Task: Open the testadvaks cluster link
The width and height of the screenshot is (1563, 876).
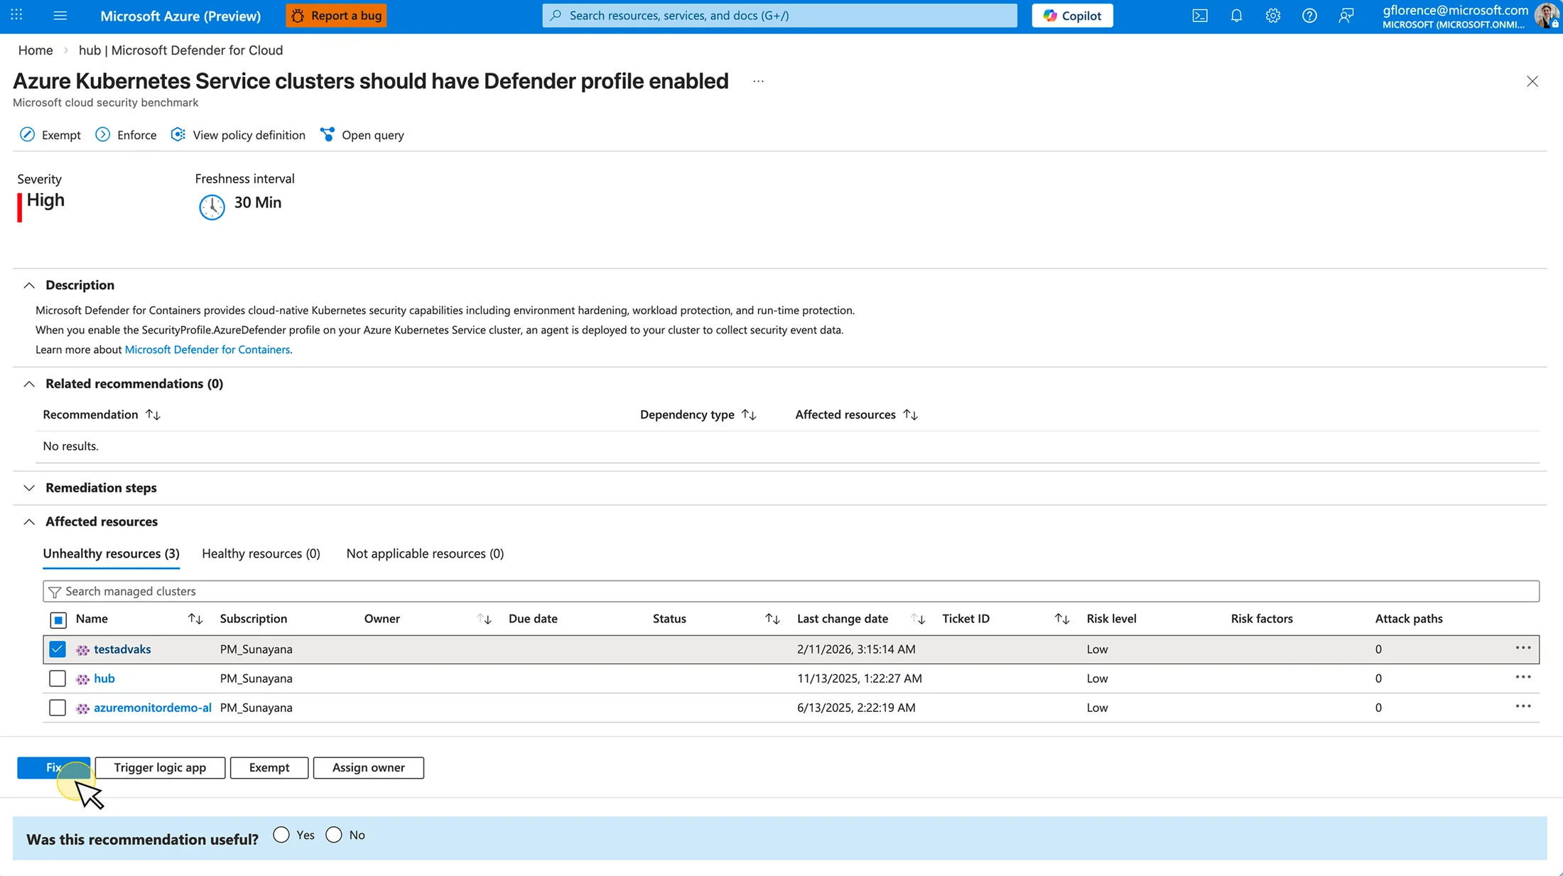Action: point(122,649)
